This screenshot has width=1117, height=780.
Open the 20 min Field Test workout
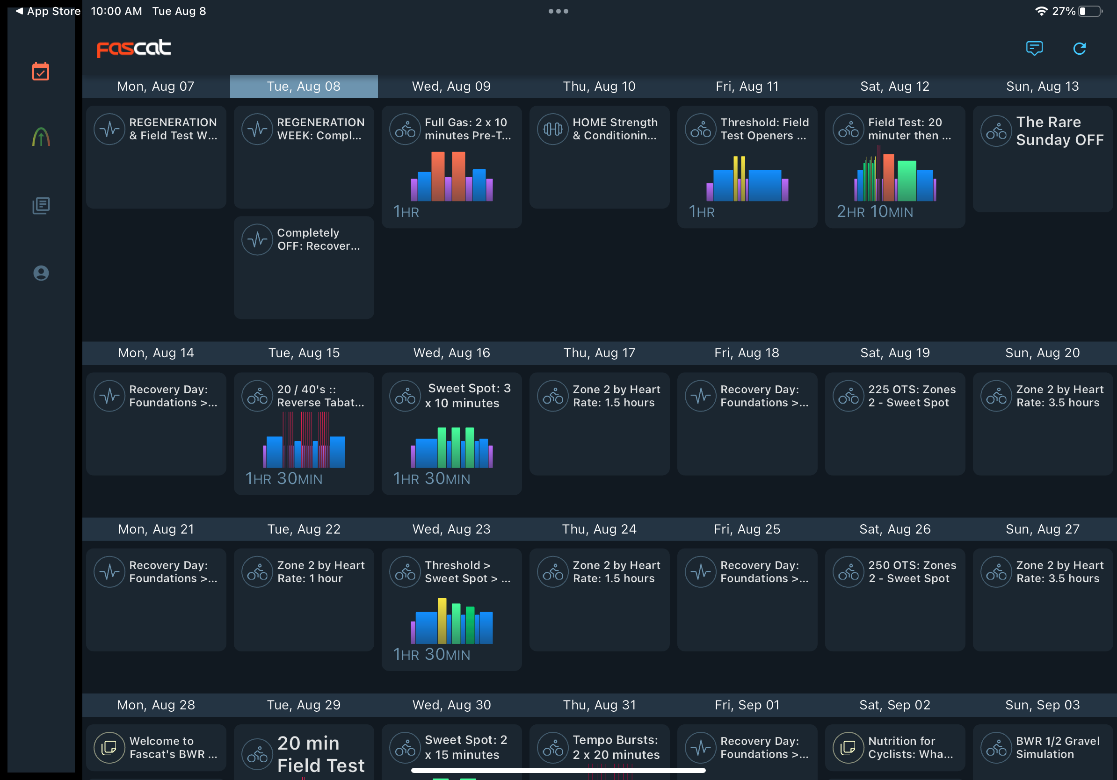click(x=304, y=752)
